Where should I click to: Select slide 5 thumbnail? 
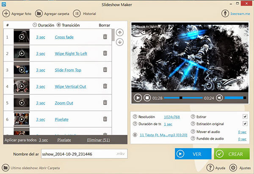pyautogui.click(x=22, y=102)
